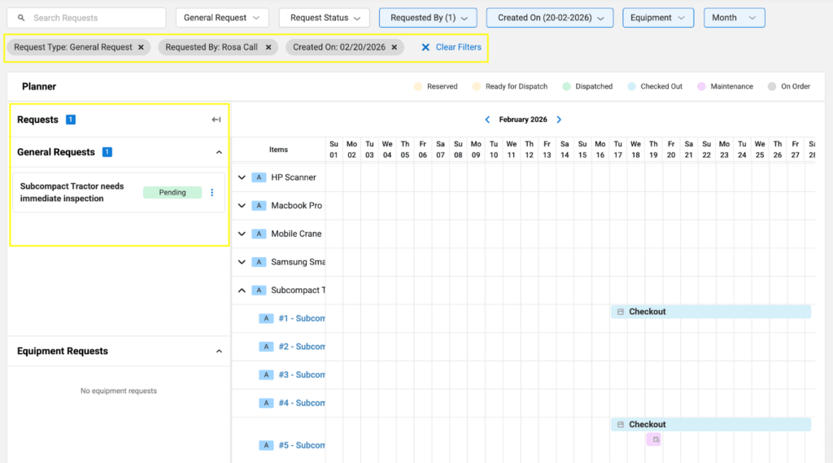This screenshot has width=833, height=463.
Task: Open the Requested By (1) dropdown
Action: (428, 18)
